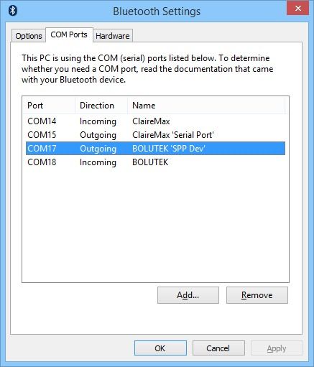Select the COM Ports tab

(x=69, y=34)
